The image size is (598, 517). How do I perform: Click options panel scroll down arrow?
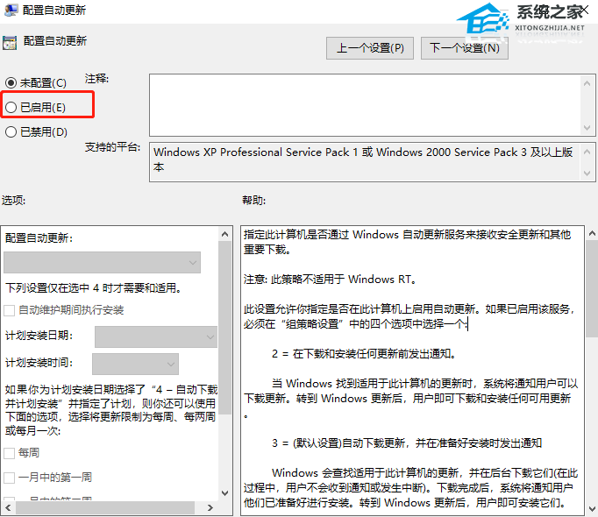coord(225,493)
